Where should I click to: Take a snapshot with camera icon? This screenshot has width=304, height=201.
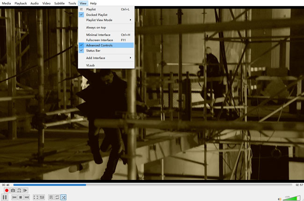pos(13,190)
